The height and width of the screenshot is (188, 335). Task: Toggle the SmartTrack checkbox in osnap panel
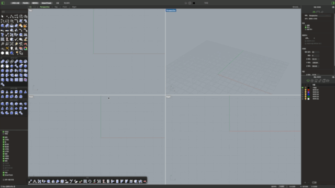tap(4, 175)
